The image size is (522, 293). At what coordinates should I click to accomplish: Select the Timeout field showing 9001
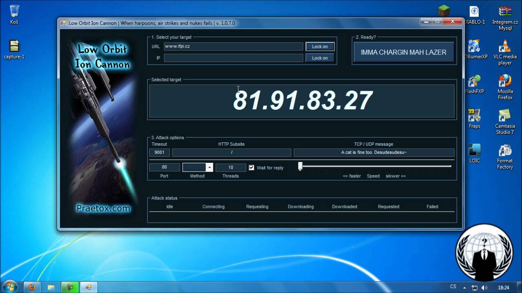[159, 152]
